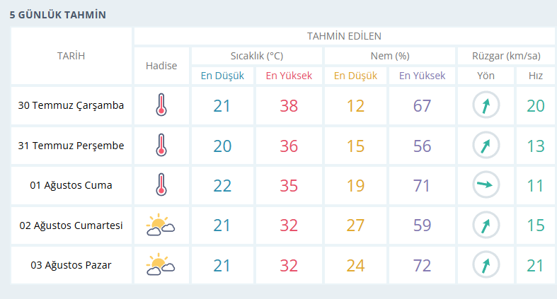This screenshot has width=557, height=299.
Task: Select the Hadise column header
Action: 161,66
